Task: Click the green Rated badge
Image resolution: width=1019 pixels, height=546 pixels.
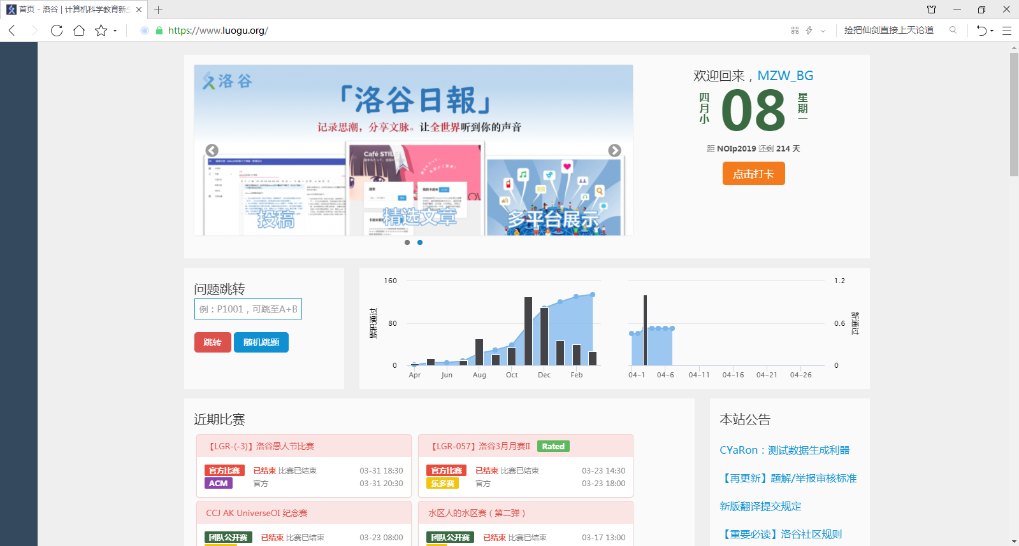Action: click(x=553, y=446)
